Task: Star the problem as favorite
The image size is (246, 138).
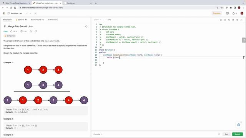Action: tap(31, 31)
